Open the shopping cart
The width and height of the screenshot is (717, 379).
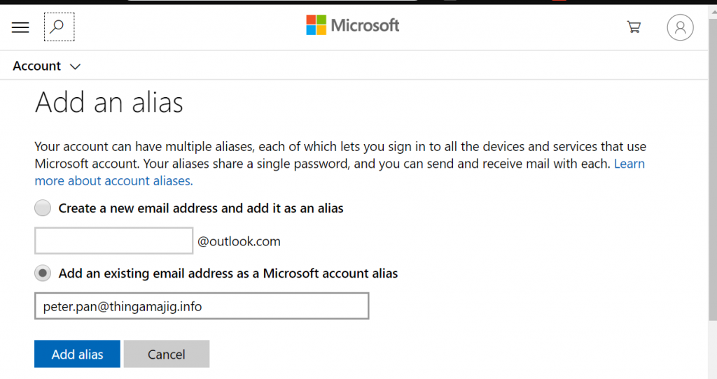(x=634, y=27)
